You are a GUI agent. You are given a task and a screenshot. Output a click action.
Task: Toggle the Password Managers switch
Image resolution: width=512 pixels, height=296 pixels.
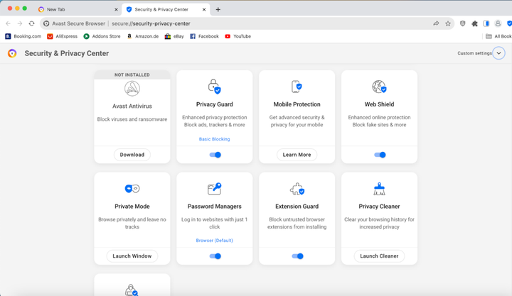point(215,256)
